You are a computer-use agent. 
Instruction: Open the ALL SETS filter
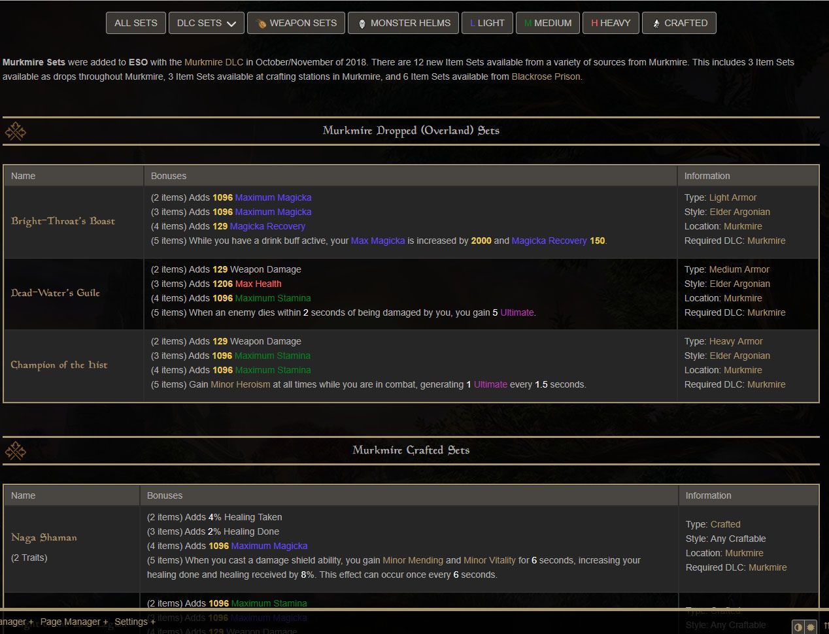tap(136, 23)
